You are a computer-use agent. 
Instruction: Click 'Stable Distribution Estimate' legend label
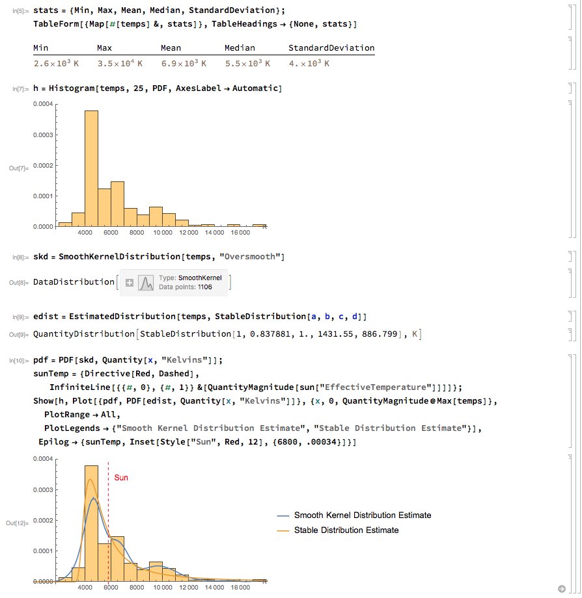[346, 530]
